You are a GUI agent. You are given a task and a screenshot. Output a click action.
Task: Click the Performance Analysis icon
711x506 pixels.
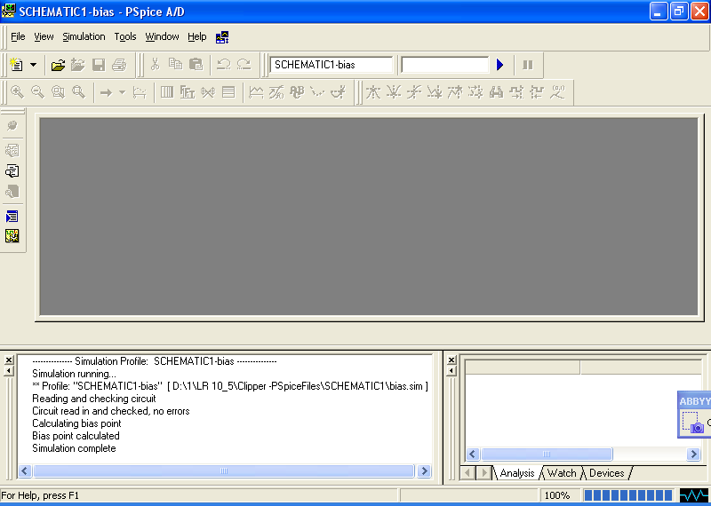(208, 92)
